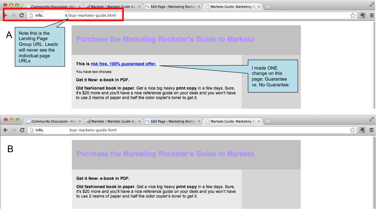Click the vertical scrollbar in the bottom window
This screenshot has height=209, width=376.
374,173
